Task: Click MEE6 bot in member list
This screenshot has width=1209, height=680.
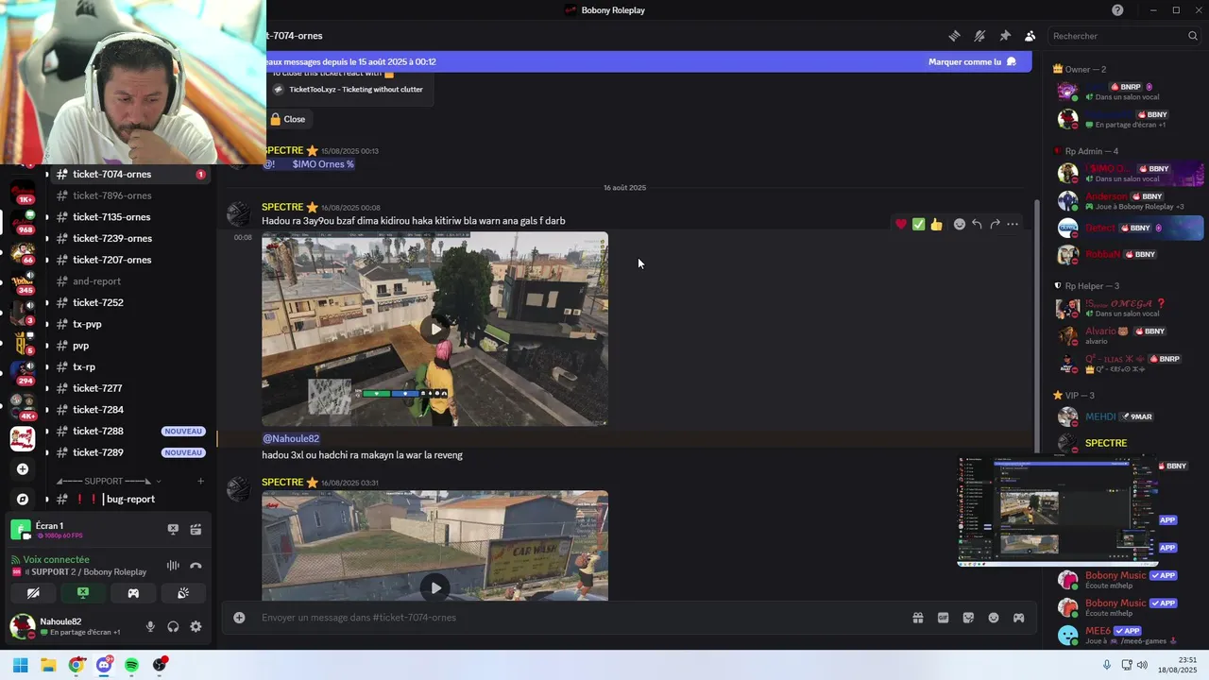Action: pos(1129,635)
